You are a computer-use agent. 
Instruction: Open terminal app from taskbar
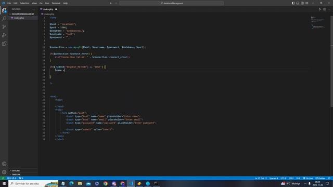(156, 183)
